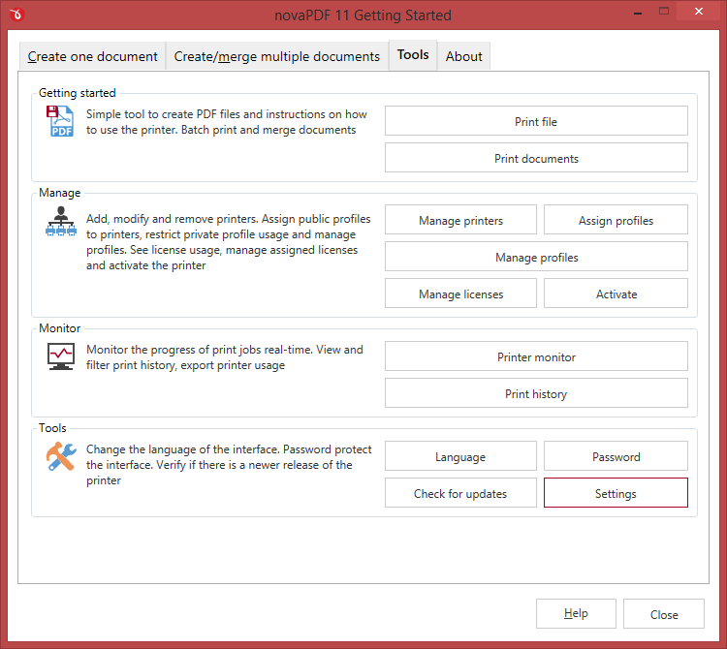Click the Close button at bottom
Screen dimensions: 727x649
click(663, 614)
